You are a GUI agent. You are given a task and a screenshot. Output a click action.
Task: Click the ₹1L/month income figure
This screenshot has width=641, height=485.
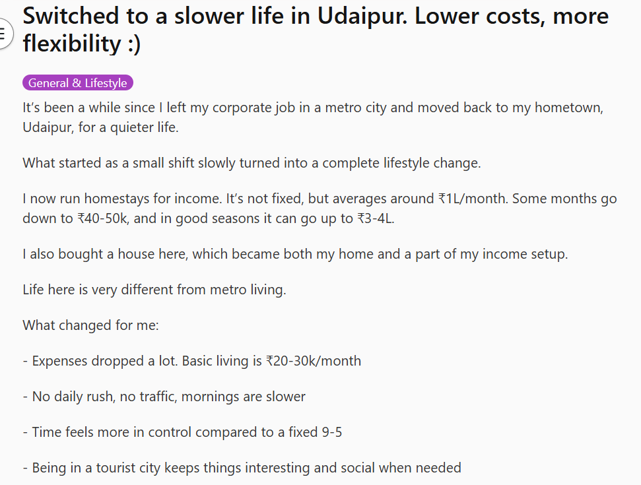tap(473, 199)
